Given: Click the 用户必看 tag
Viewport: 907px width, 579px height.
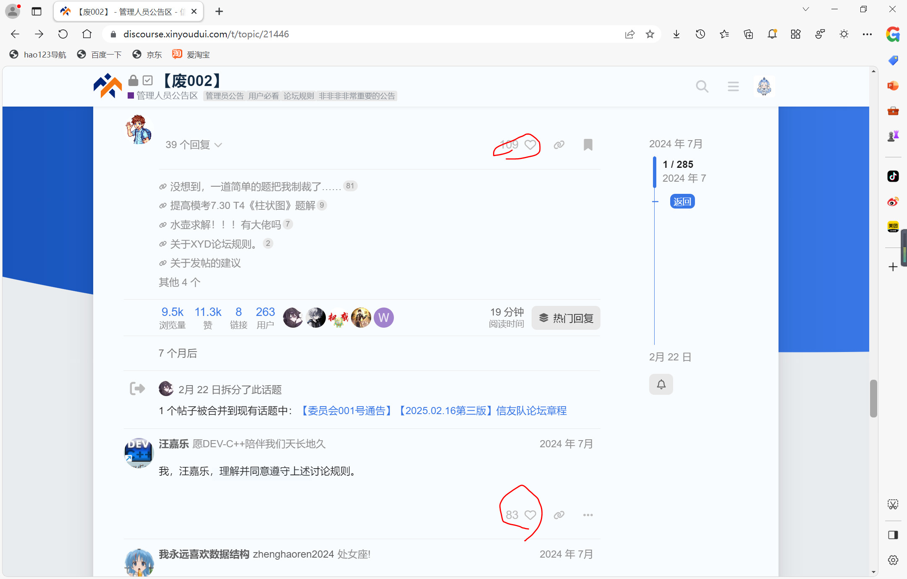Looking at the screenshot, I should click(264, 96).
